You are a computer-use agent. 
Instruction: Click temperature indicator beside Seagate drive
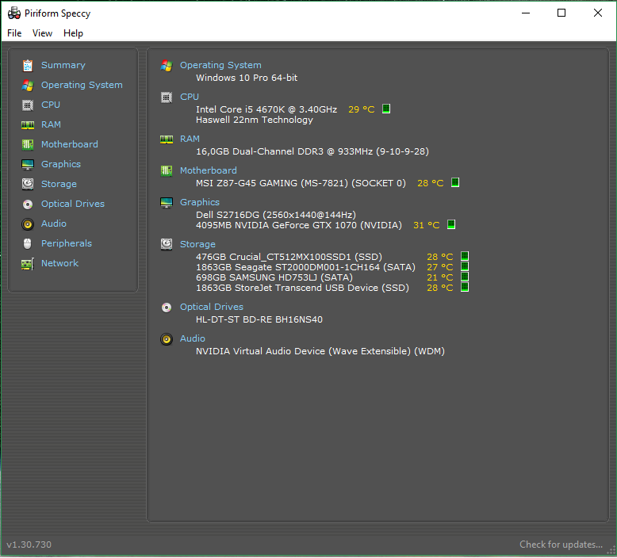point(464,266)
